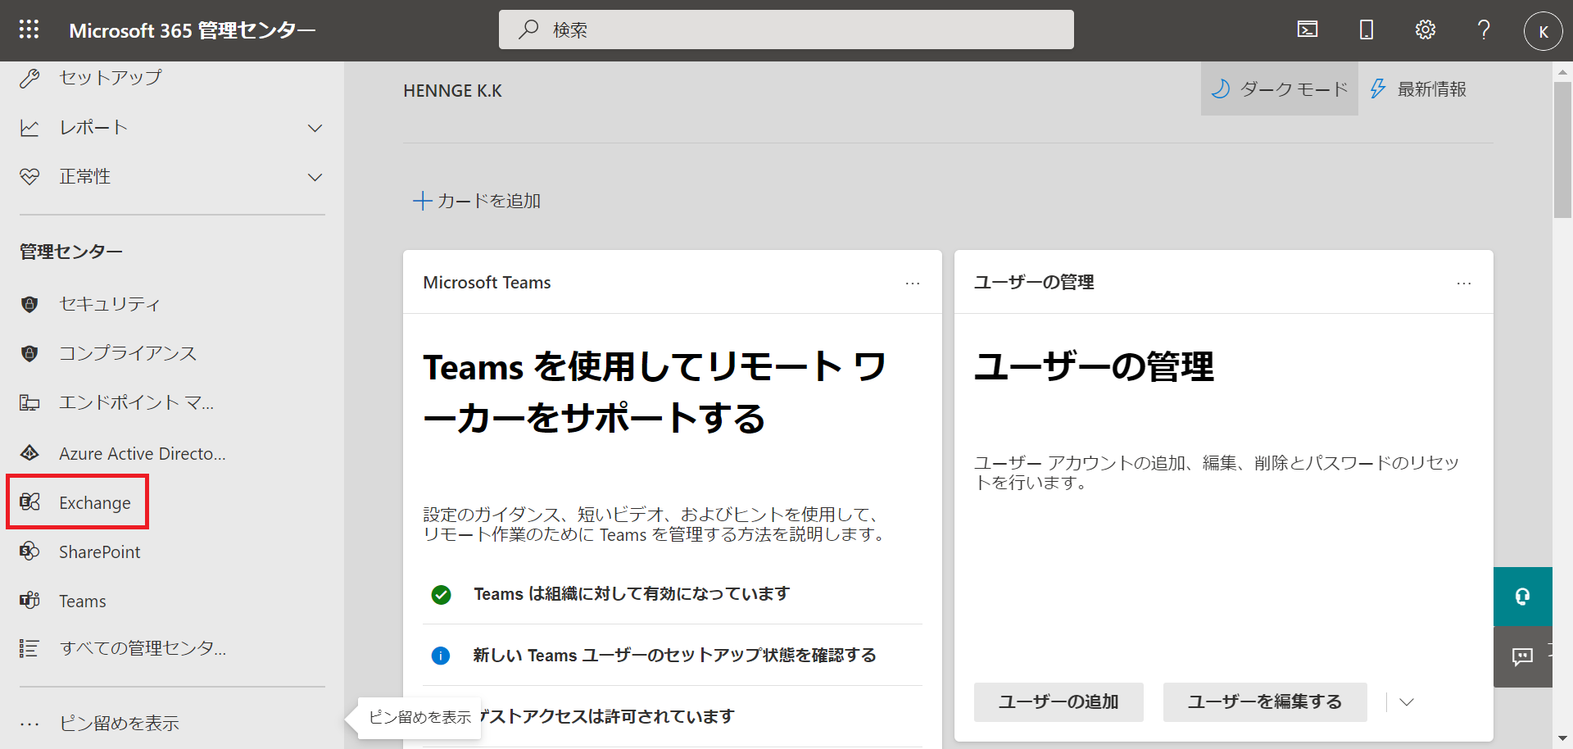
Task: Click the ellipsis icon beside ピン留めを表示
Action: 29,724
